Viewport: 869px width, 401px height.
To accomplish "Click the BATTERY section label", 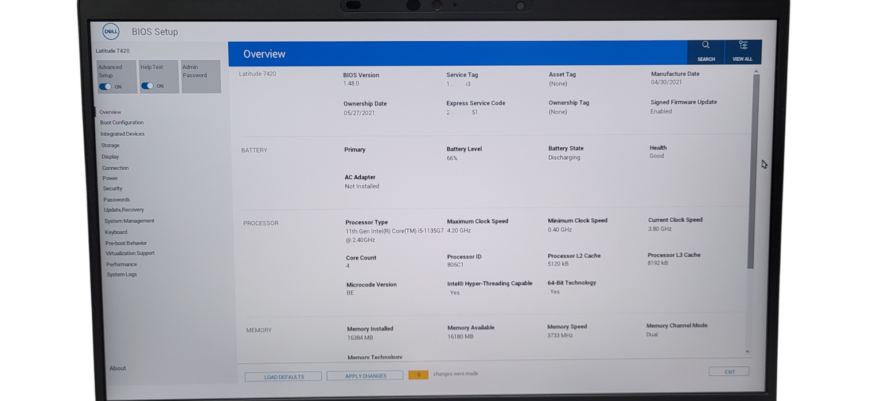I will (x=254, y=150).
